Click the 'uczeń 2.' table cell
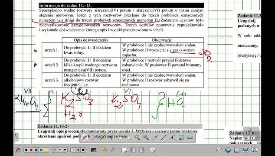This screenshot has height=156, width=275. (52, 65)
